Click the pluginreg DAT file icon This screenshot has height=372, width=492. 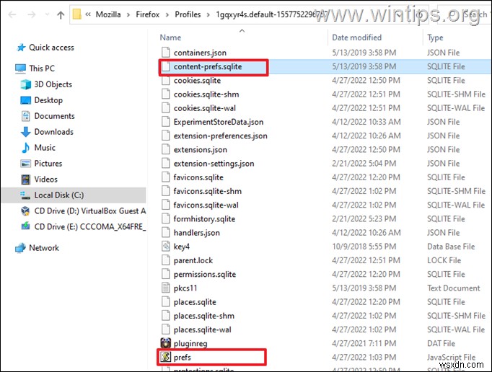point(166,343)
